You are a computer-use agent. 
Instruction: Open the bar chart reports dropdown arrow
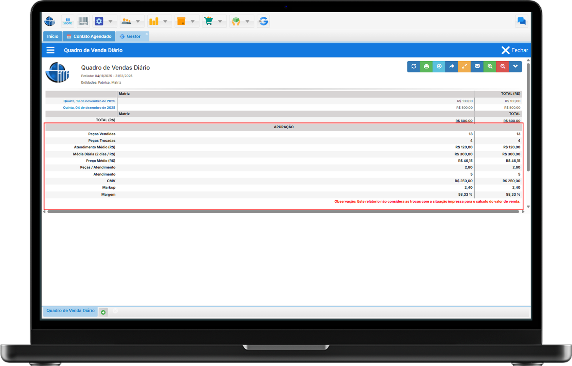[x=165, y=21]
